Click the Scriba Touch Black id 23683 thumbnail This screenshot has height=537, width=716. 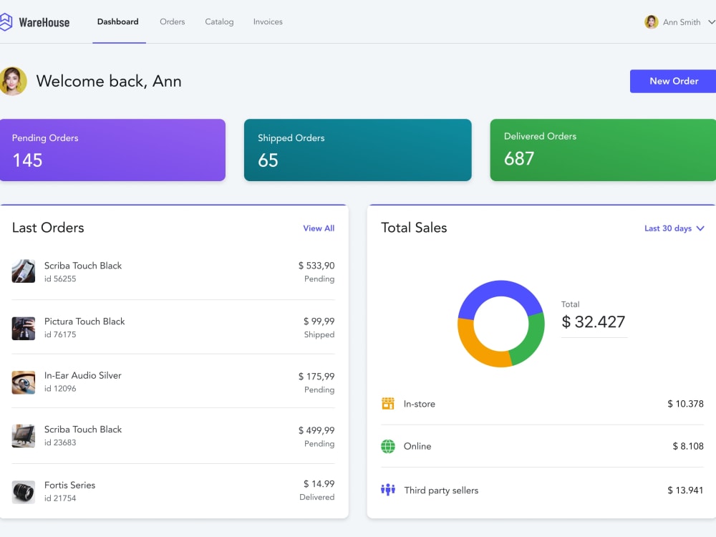tap(24, 435)
